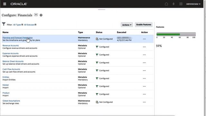Open the hamburger navigator menu

click(x=5, y=4)
